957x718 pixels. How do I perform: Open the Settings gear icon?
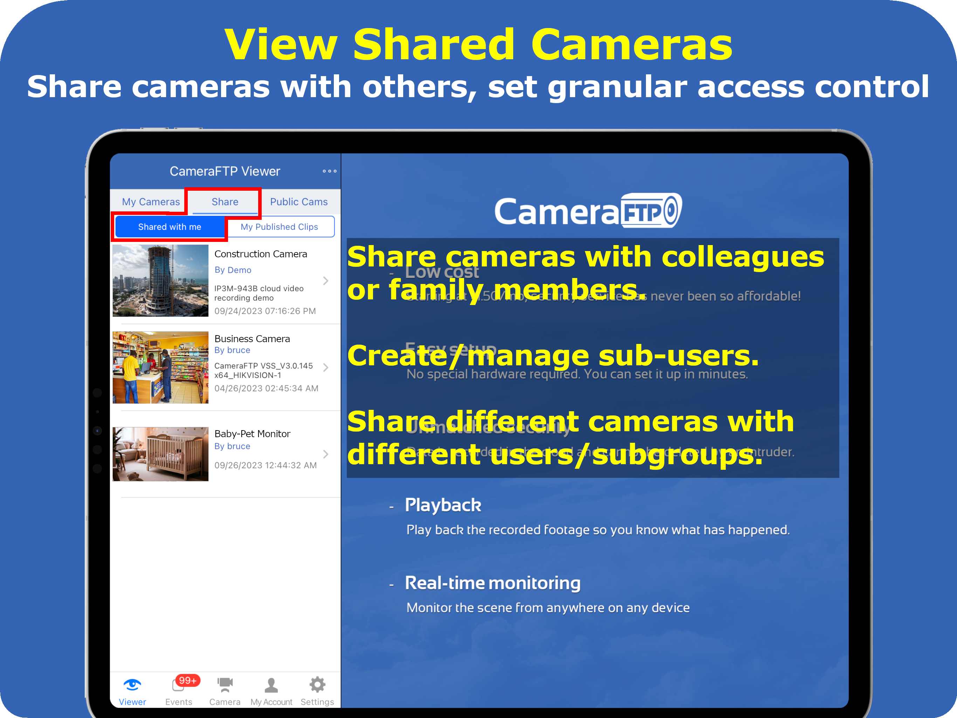[317, 685]
